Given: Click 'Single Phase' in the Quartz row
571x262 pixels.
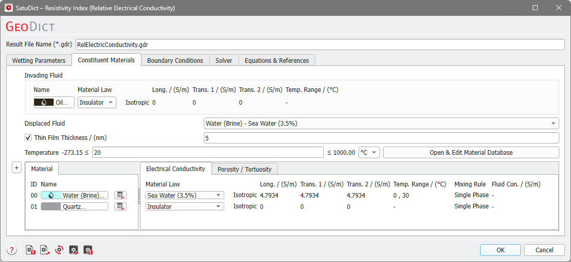Looking at the screenshot, I should [x=471, y=206].
